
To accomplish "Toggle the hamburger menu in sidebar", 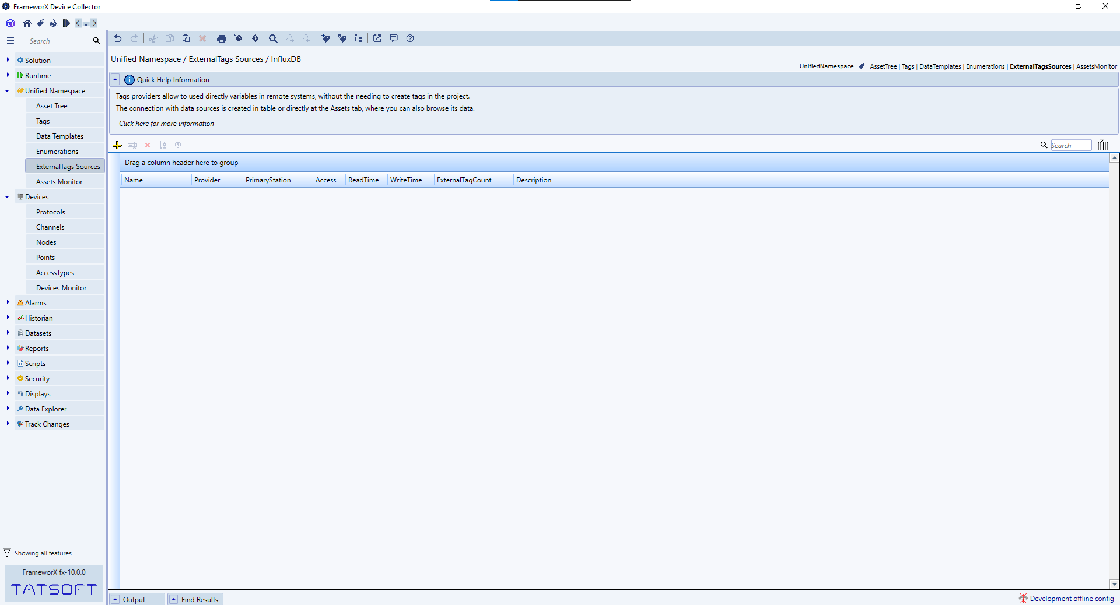I will [10, 41].
